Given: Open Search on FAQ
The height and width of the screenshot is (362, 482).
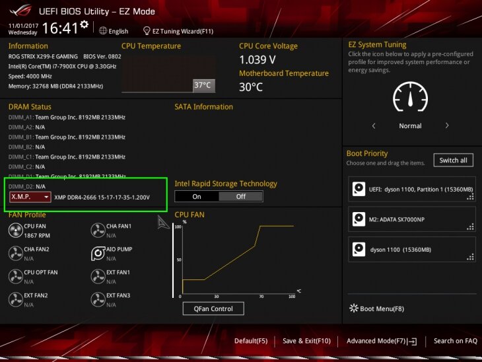Looking at the screenshot, I should pos(455,341).
